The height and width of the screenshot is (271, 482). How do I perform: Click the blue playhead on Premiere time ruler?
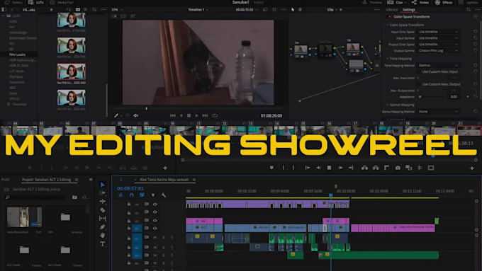coord(331,195)
